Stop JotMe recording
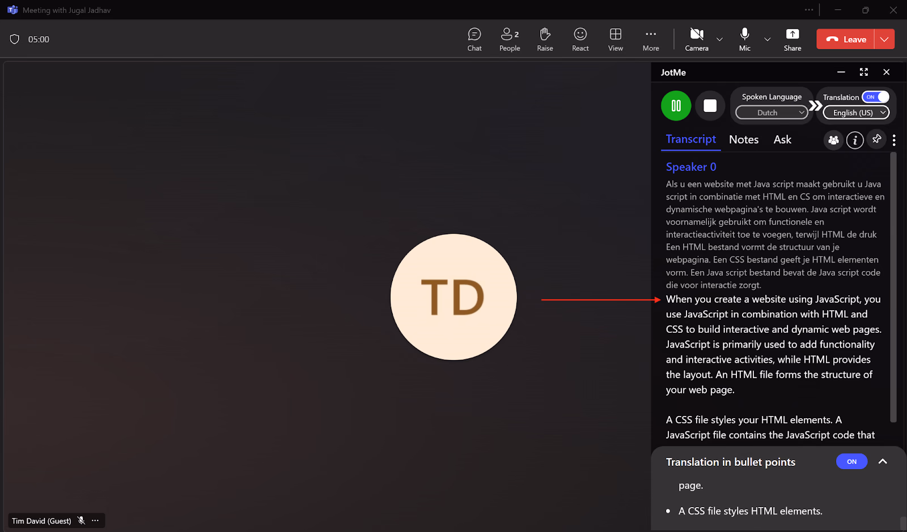907x532 pixels. click(710, 106)
